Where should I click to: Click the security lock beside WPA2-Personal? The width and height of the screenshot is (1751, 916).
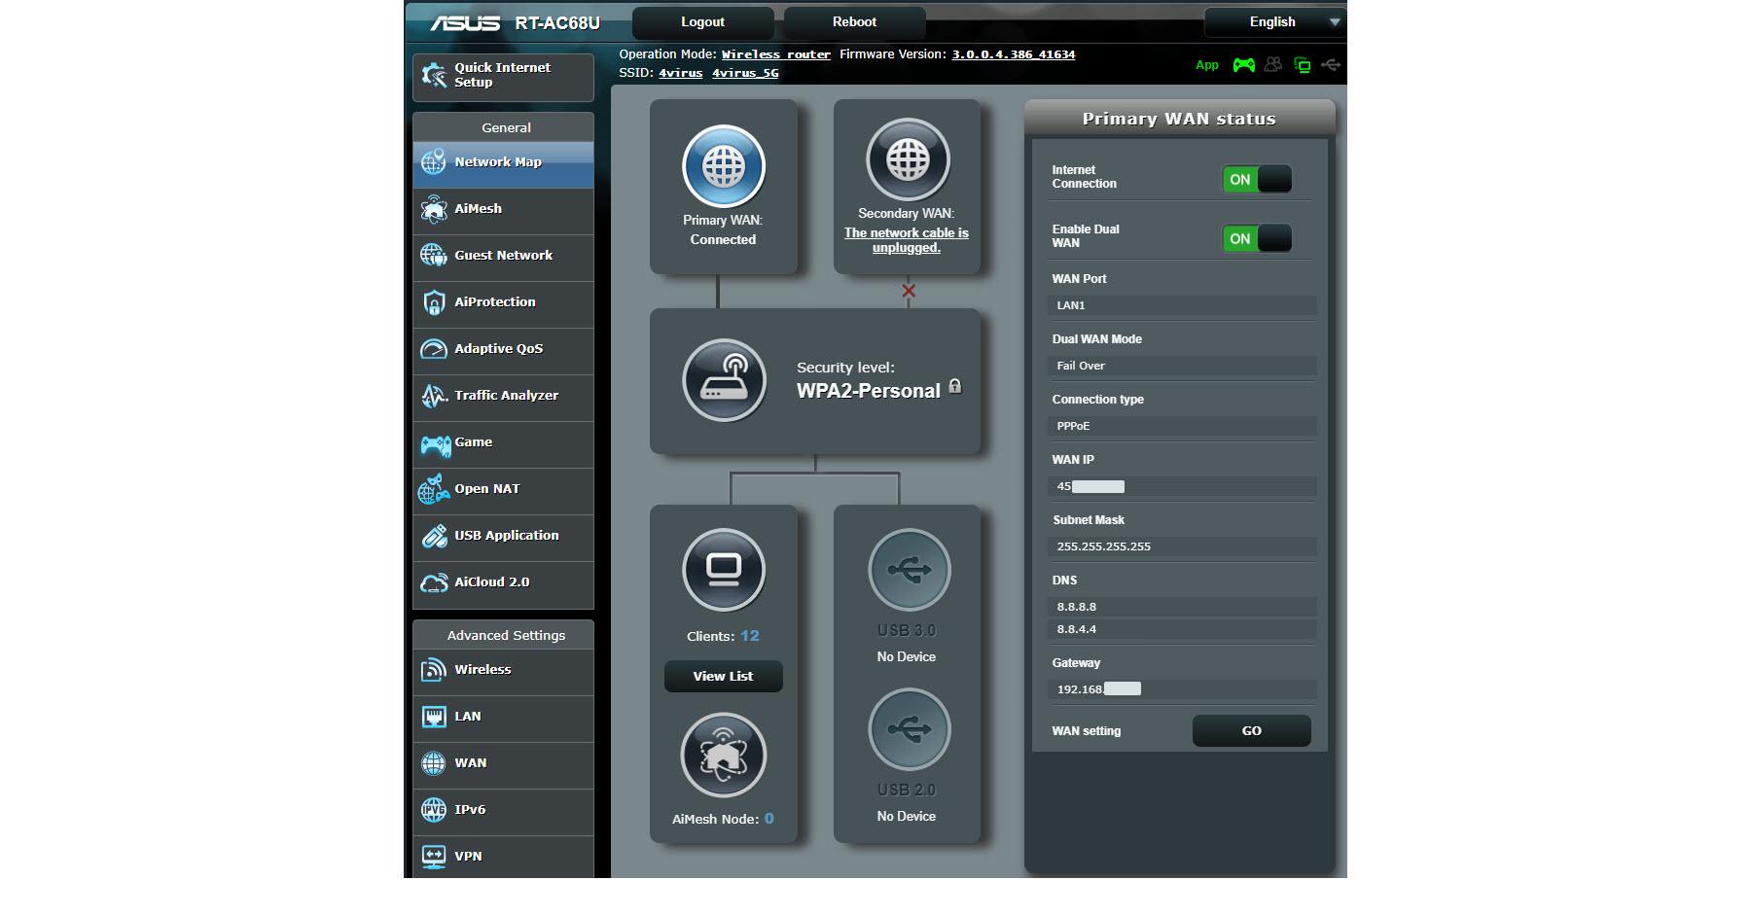tap(954, 386)
